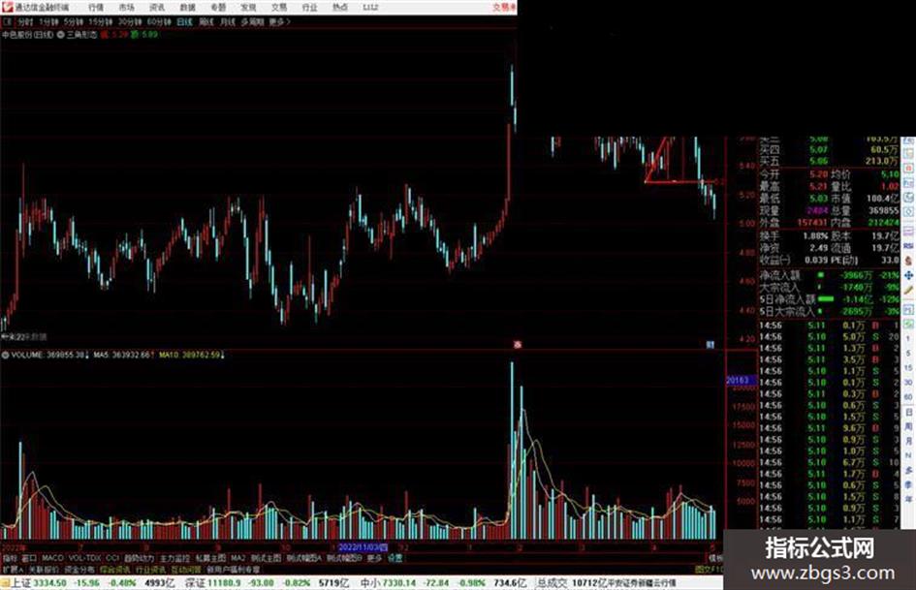Select the 月 period button in right toolbar
Viewport: 916px width, 590px height.
[908, 441]
